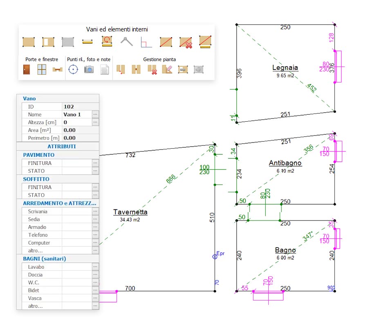Click the 510 wall dimension of Tavernetta
Viewport: 368px width, 325px height.
click(212, 218)
